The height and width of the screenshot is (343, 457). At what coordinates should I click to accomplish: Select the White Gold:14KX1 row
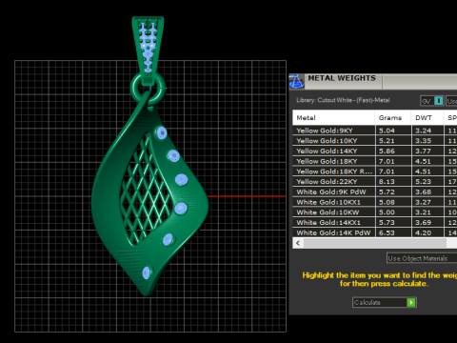pyautogui.click(x=374, y=222)
